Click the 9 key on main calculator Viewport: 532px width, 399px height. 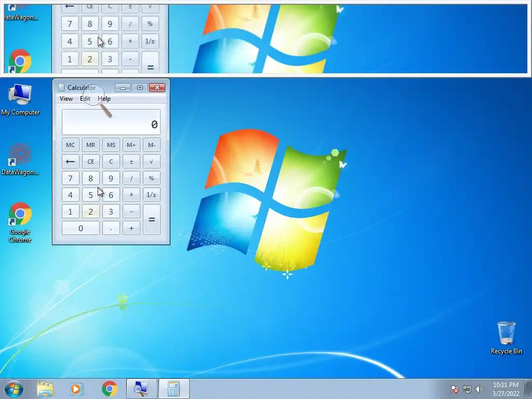[111, 178]
